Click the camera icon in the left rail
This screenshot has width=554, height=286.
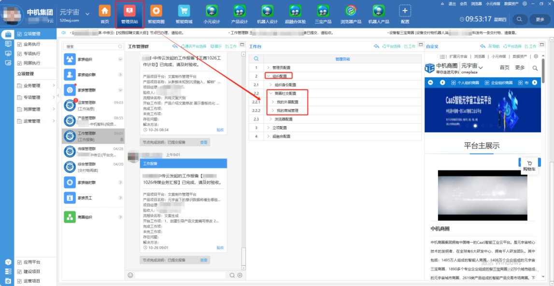[8, 281]
